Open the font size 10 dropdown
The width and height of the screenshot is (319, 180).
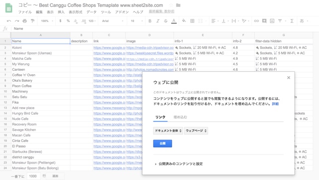click(137, 21)
